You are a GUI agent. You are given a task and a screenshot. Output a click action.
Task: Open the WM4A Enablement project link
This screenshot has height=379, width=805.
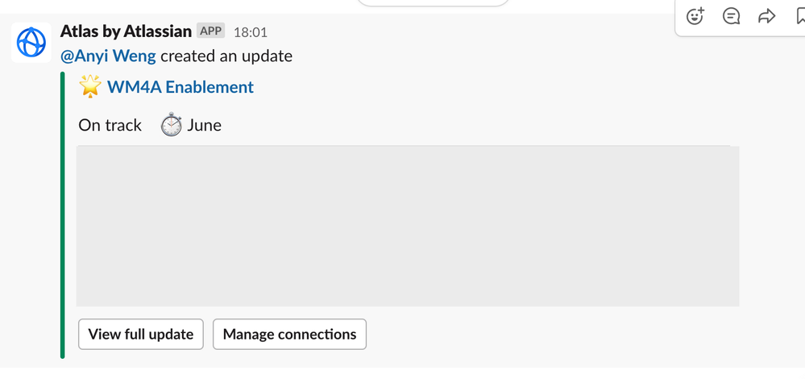point(181,87)
